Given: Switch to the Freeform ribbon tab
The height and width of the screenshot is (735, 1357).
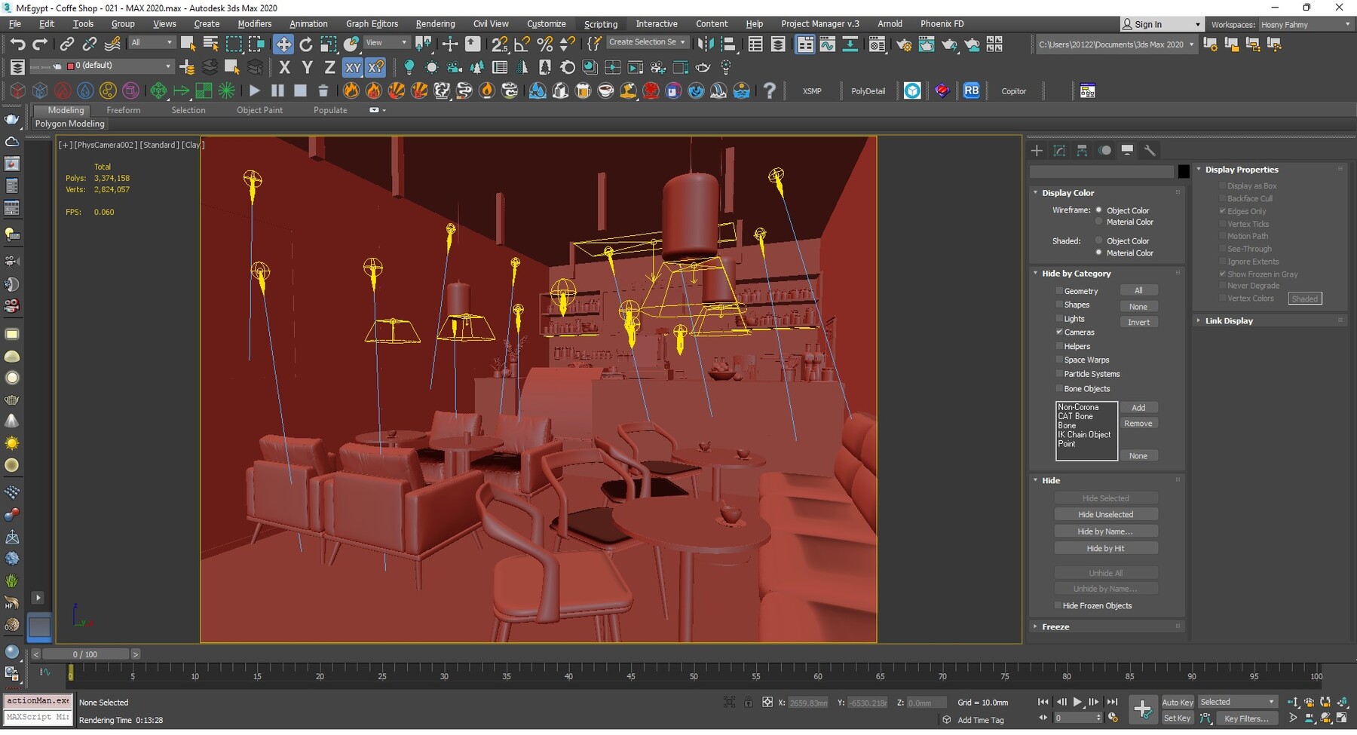Looking at the screenshot, I should coord(124,110).
